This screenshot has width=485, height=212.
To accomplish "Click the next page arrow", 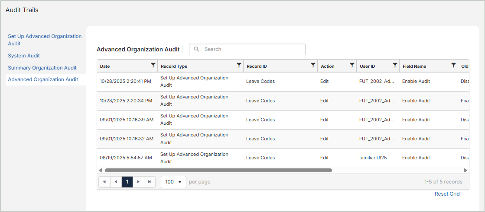I will pyautogui.click(x=138, y=182).
